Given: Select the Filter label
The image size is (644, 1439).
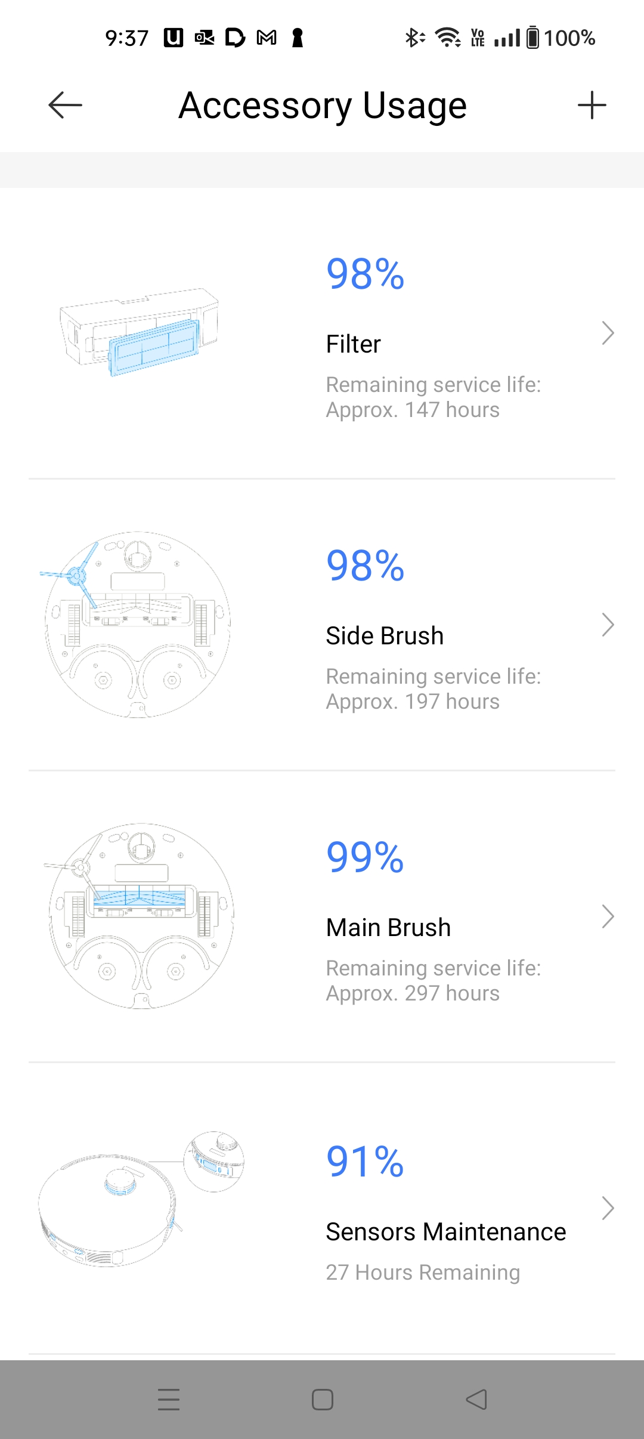Looking at the screenshot, I should point(353,344).
